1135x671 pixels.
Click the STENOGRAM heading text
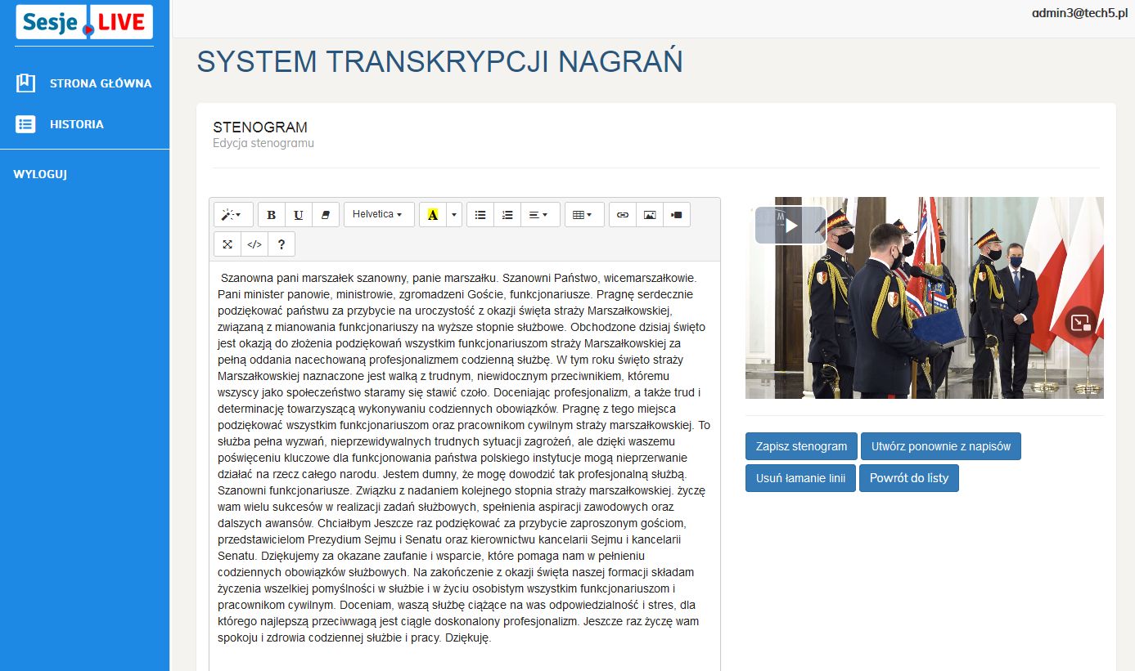[260, 127]
